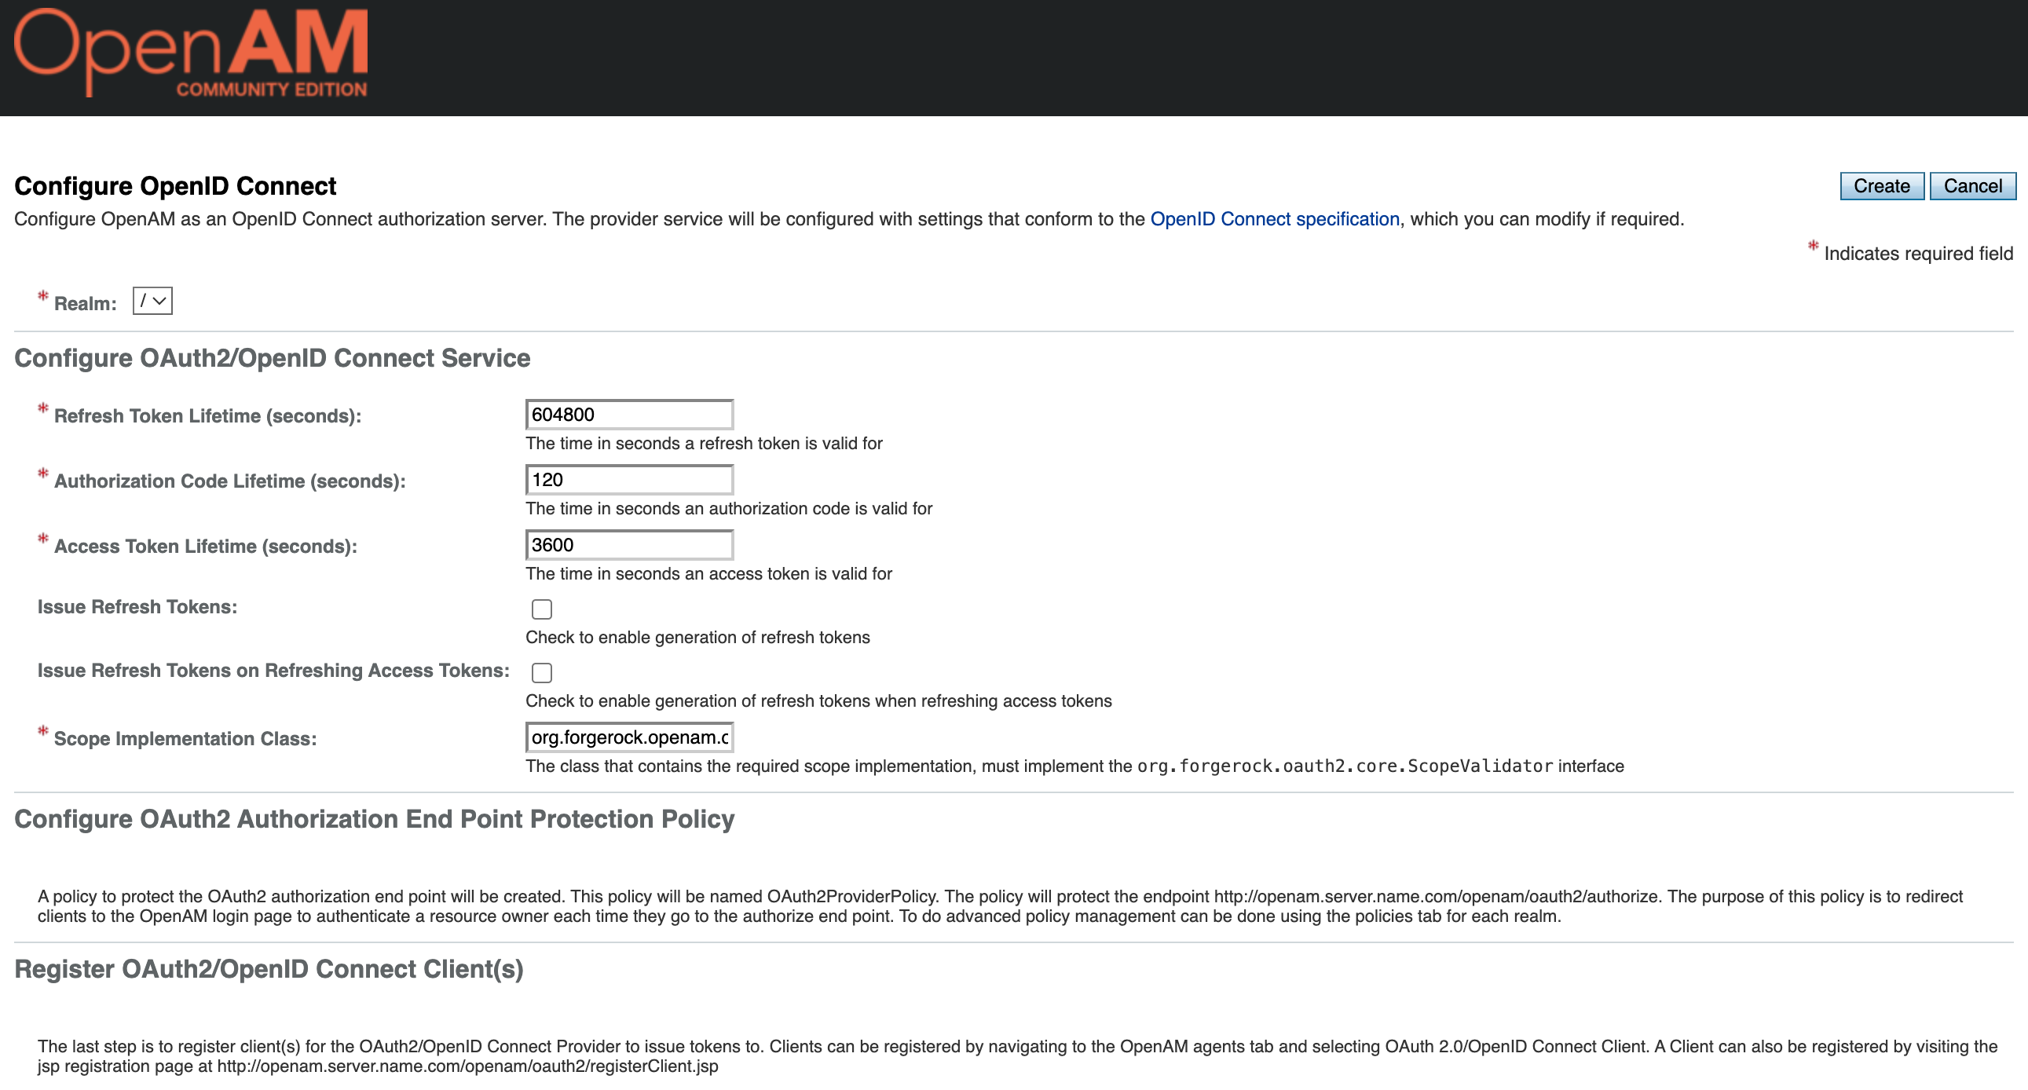Click the Configure OpenID Connect page title
The image size is (2028, 1090).
pyautogui.click(x=175, y=186)
